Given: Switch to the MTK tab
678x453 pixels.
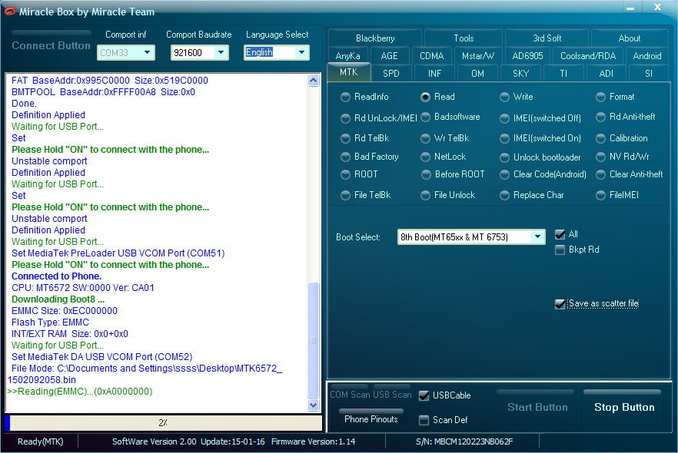Looking at the screenshot, I should [348, 72].
